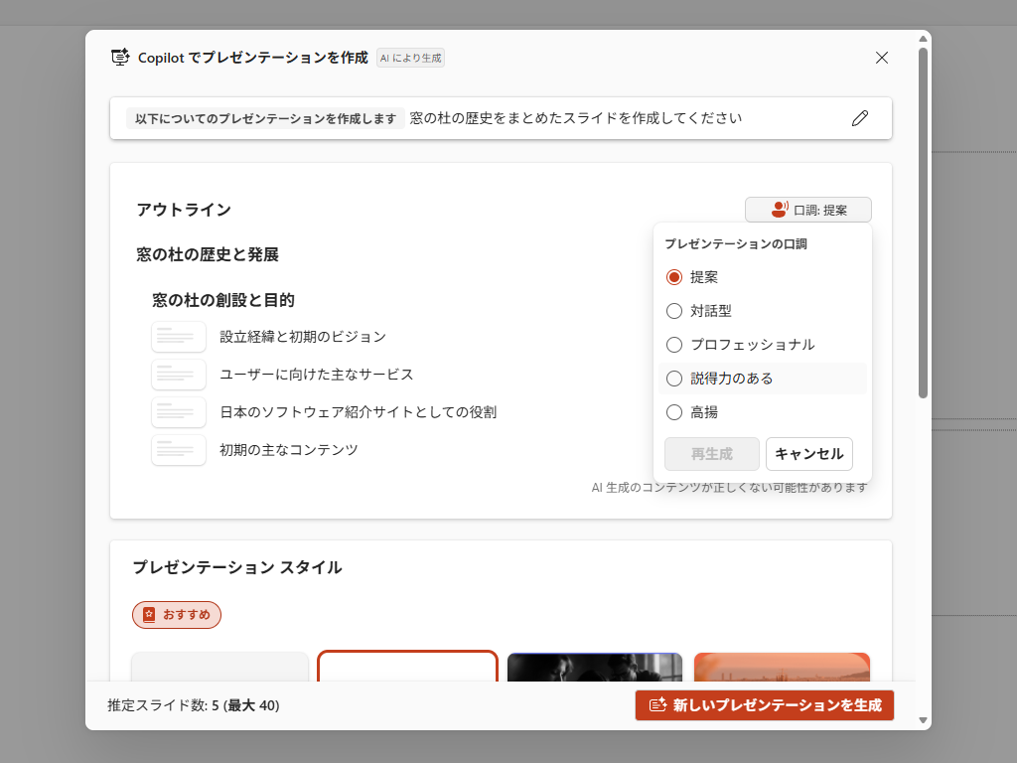Select the orange sunset style thumbnail
1017x763 pixels.
click(782, 666)
